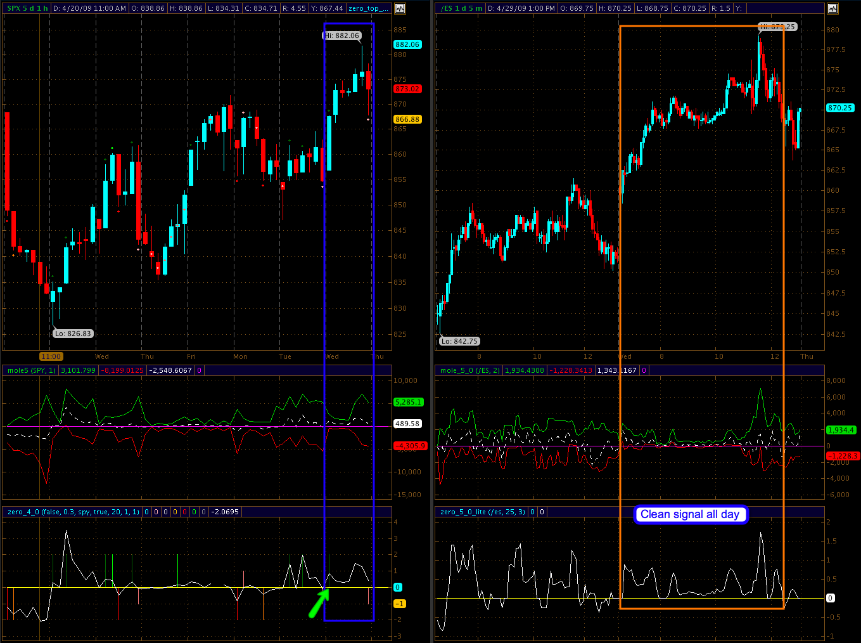Image resolution: width=861 pixels, height=643 pixels.
Task: Open the zero_top_ study label in SPX header
Action: (368, 8)
